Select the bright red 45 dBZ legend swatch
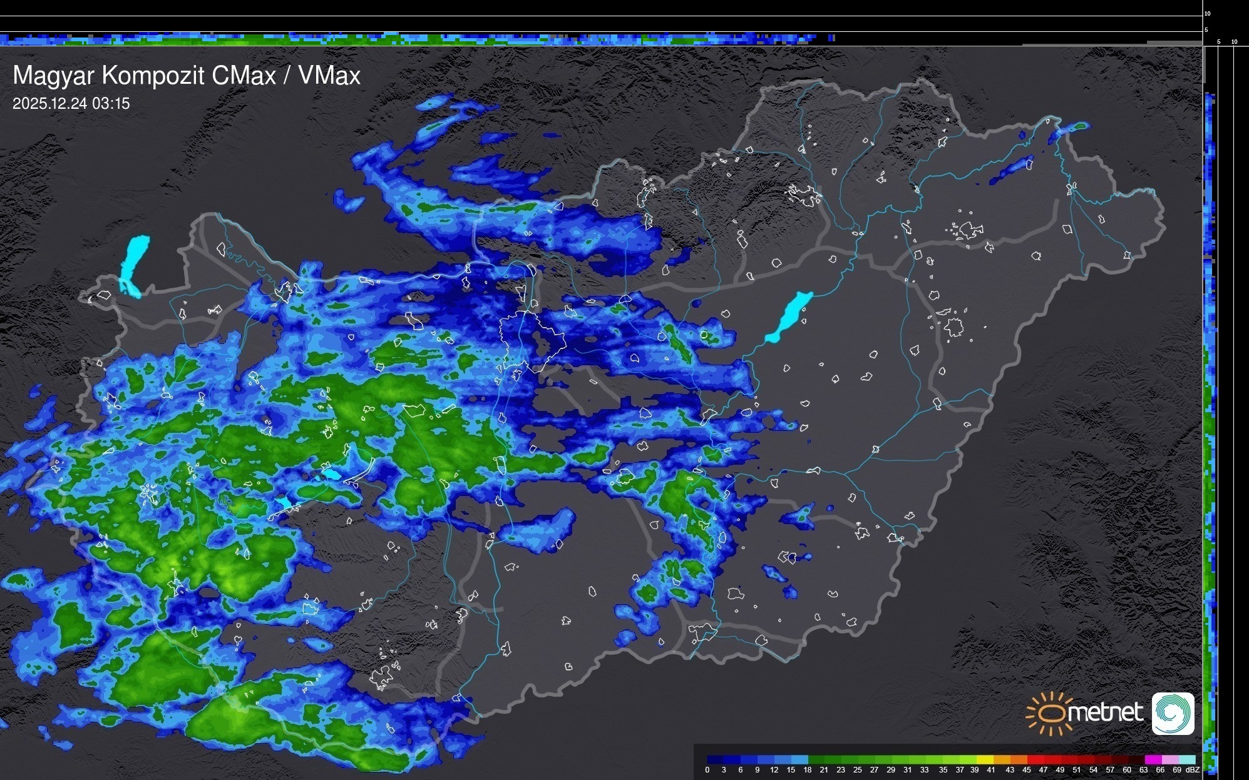Screen dimensions: 1249x780 [x=1036, y=759]
